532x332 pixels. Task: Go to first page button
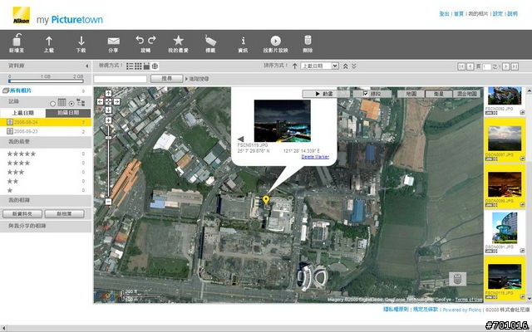click(x=461, y=66)
